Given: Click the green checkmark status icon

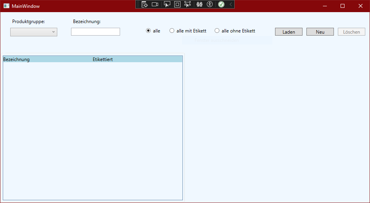Looking at the screenshot, I should pos(221,4).
